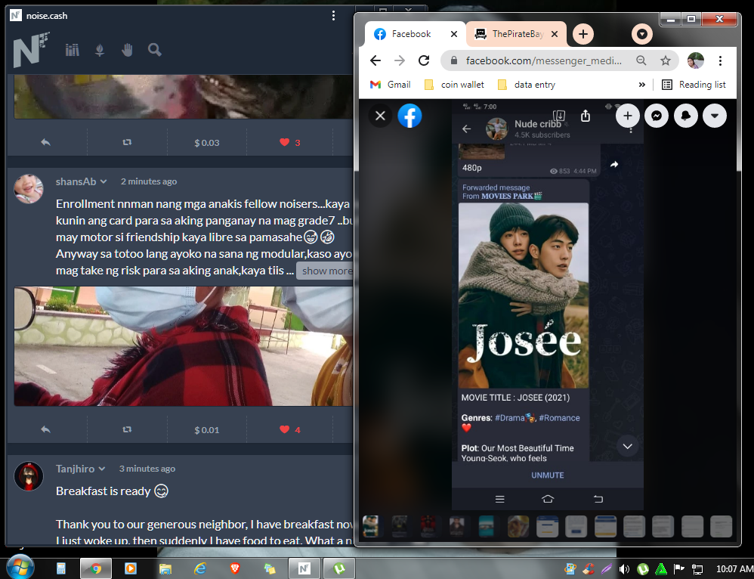
Task: Close the Facebook tab
Action: tap(453, 34)
